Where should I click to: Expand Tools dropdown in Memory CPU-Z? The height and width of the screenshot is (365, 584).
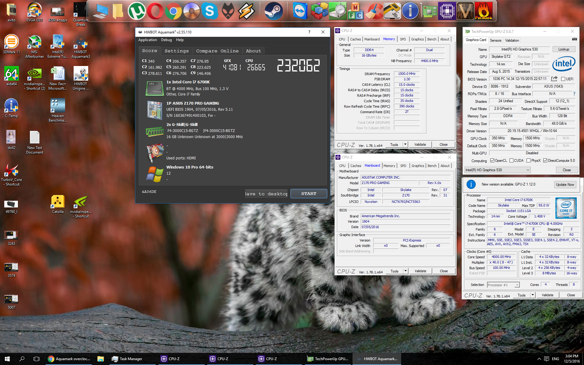(405, 144)
